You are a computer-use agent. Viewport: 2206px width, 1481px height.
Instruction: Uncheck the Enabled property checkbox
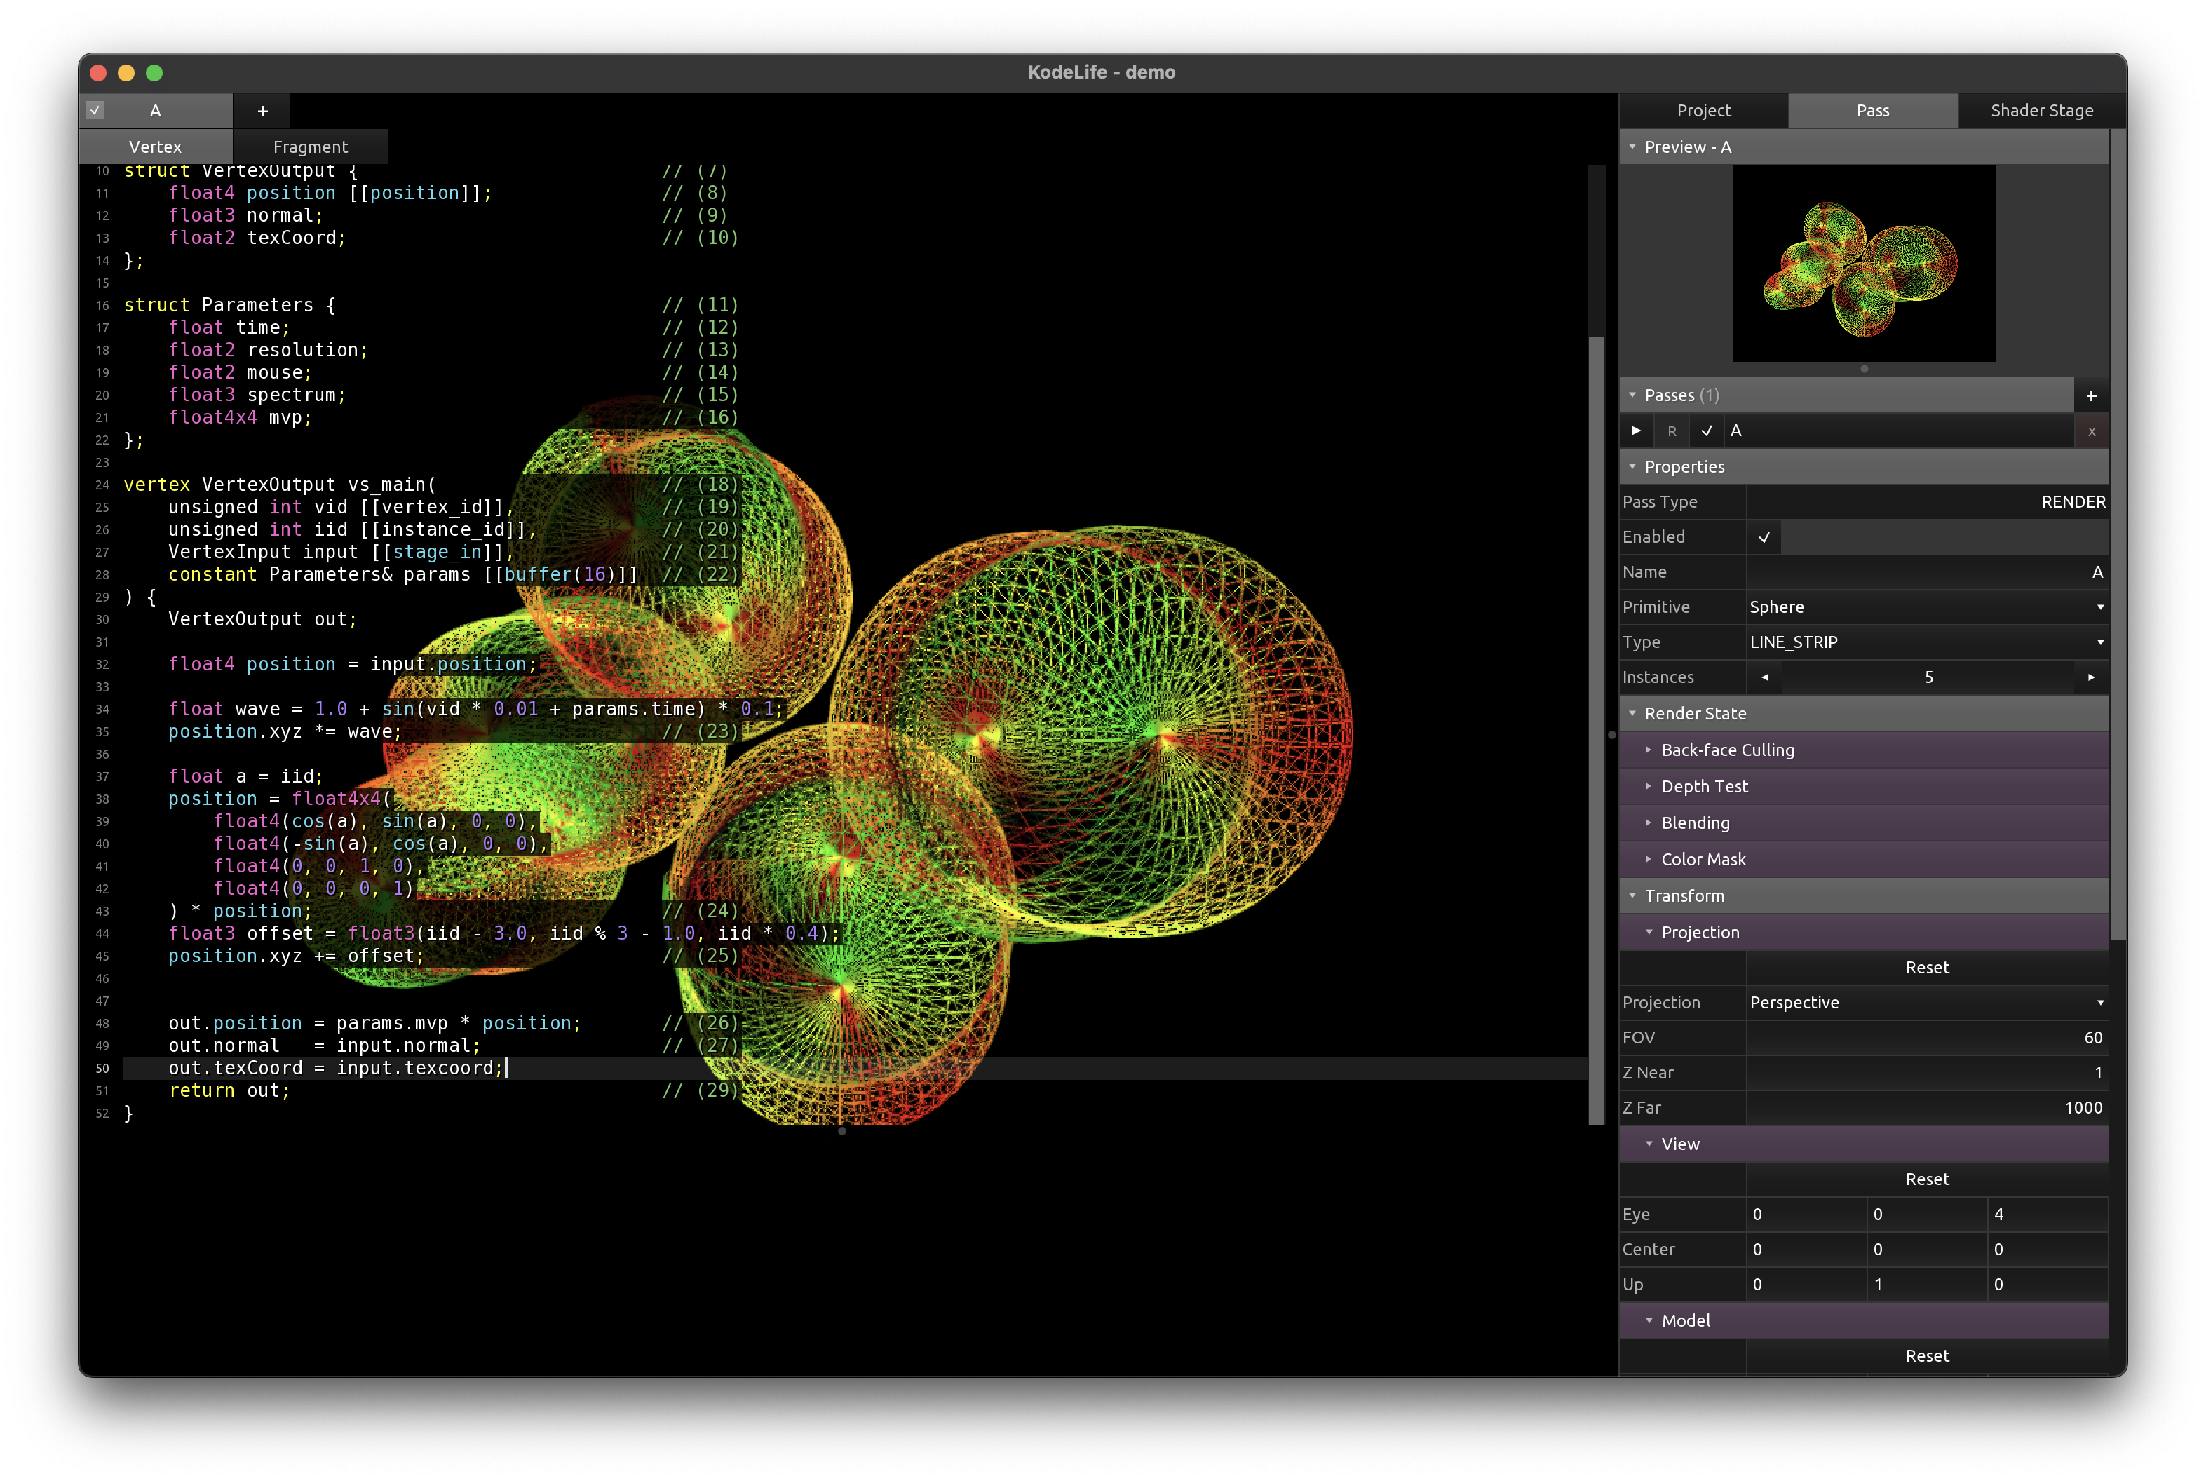click(x=1764, y=536)
